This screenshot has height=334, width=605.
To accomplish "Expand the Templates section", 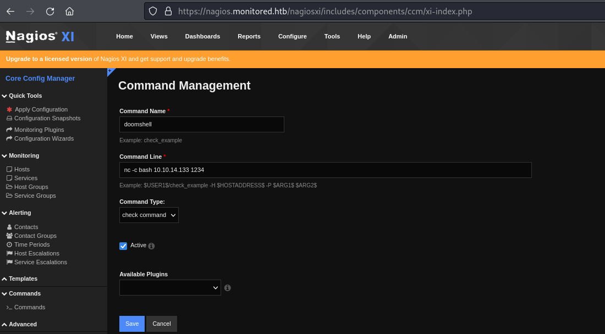I will pyautogui.click(x=23, y=279).
